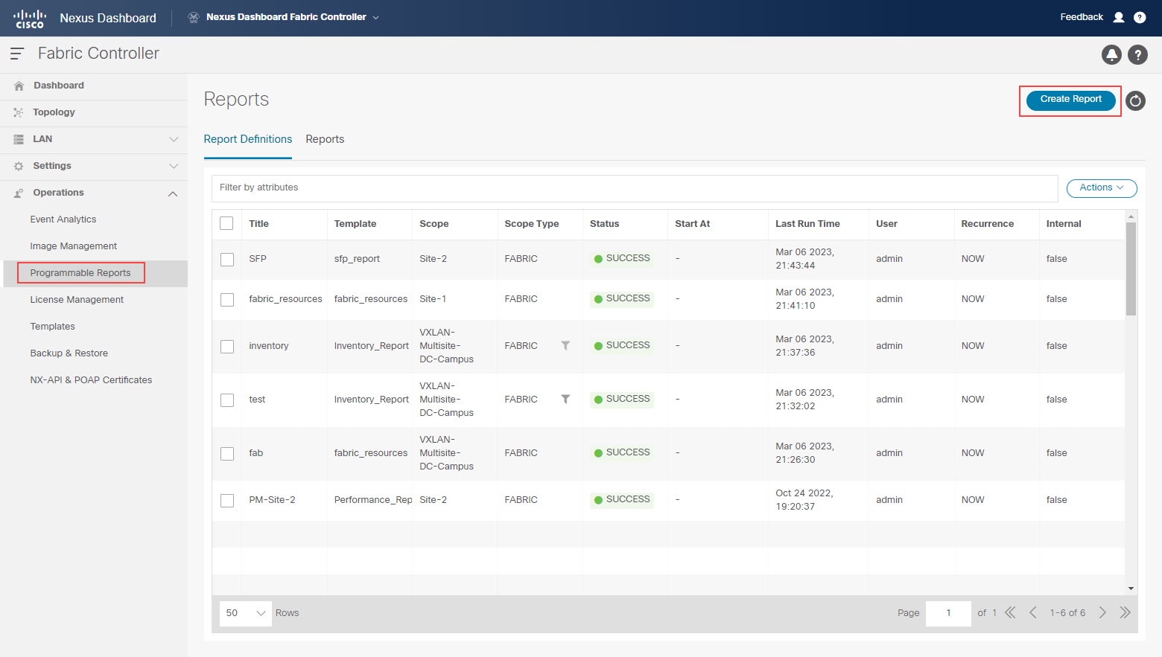Viewport: 1162px width, 657px height.
Task: Click the Operations icon in sidebar
Action: (19, 193)
